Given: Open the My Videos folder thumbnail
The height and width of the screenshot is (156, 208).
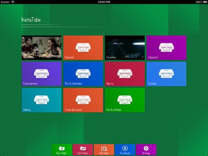Looking at the screenshot, I should (x=42, y=48).
